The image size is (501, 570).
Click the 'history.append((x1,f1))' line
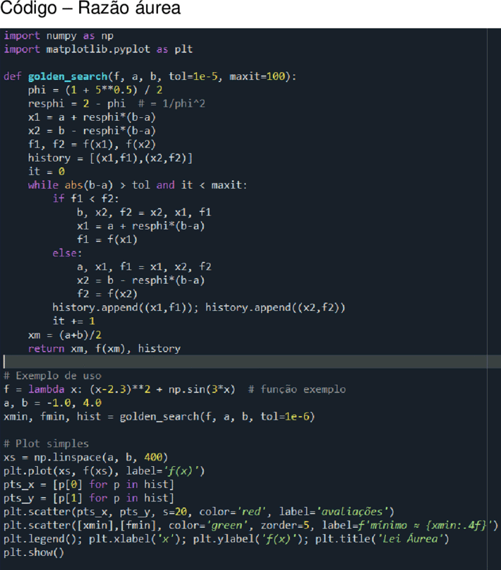coord(199,307)
